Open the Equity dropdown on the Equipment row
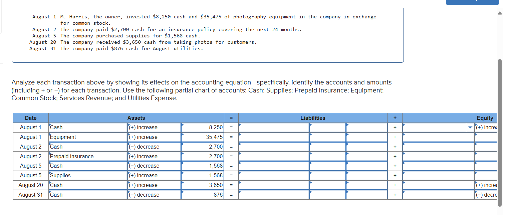The height and width of the screenshot is (215, 514). point(437,137)
